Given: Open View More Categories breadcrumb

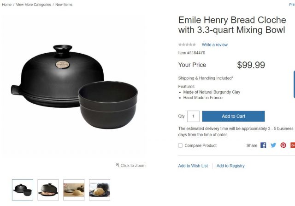Looking at the screenshot, I should coord(33,5).
